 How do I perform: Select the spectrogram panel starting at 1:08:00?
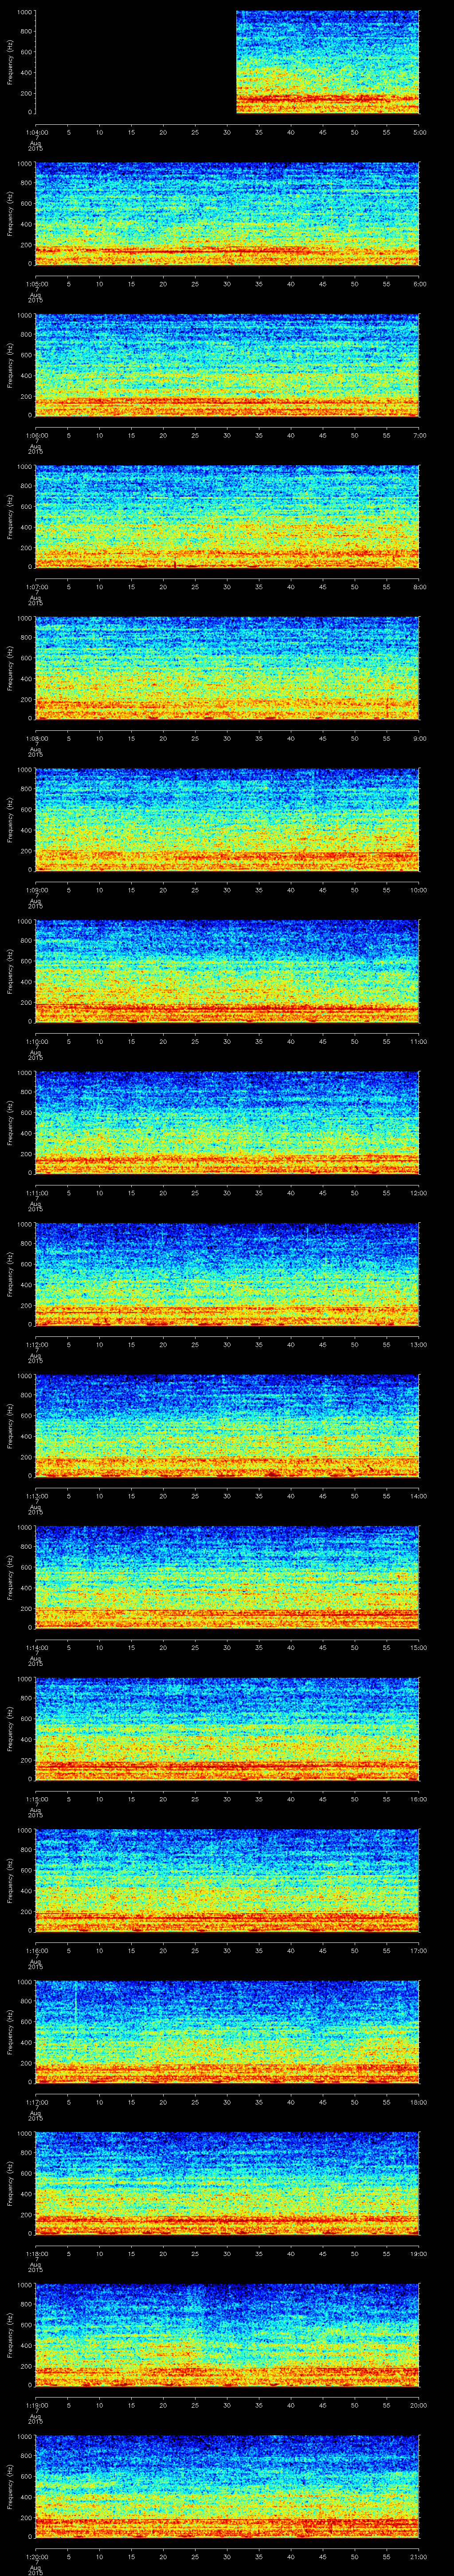click(227, 669)
